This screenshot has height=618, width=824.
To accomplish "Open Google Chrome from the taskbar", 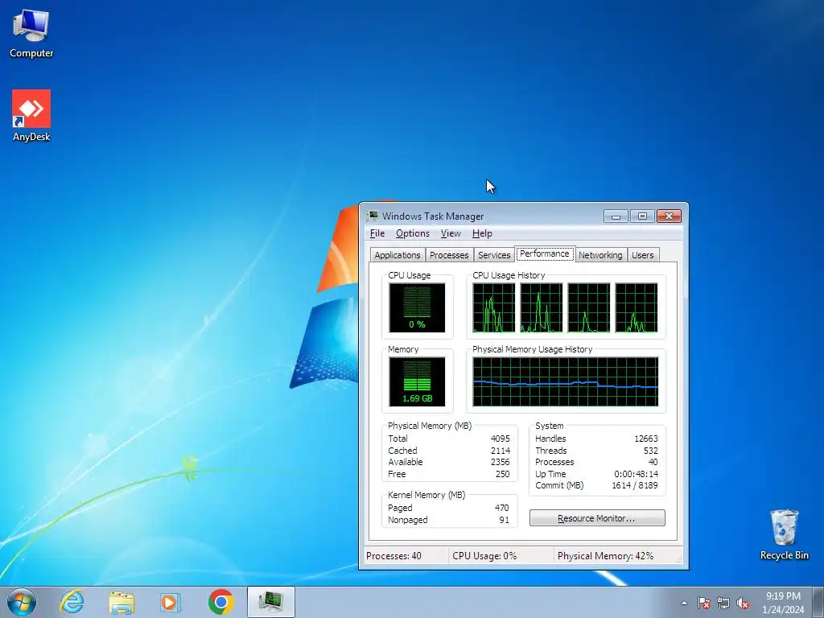I will (220, 602).
